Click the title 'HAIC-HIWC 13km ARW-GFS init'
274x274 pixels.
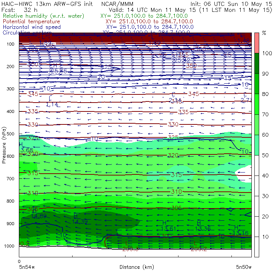47,4
